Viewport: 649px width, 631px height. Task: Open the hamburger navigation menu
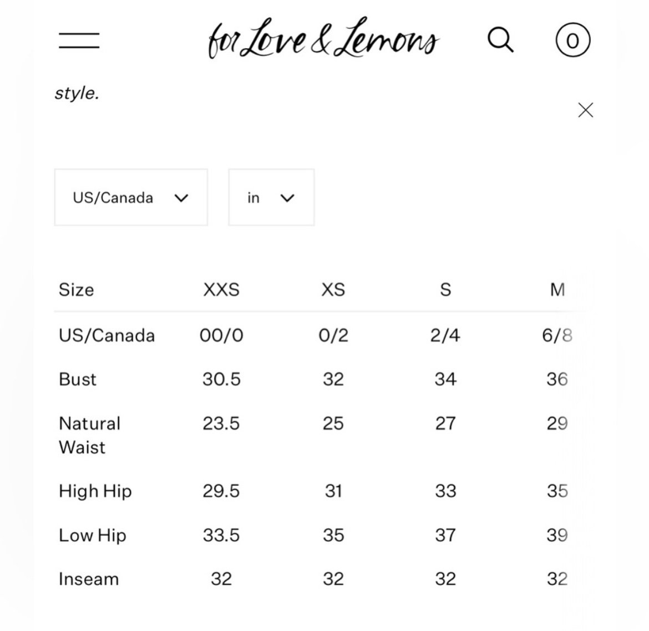(x=79, y=40)
